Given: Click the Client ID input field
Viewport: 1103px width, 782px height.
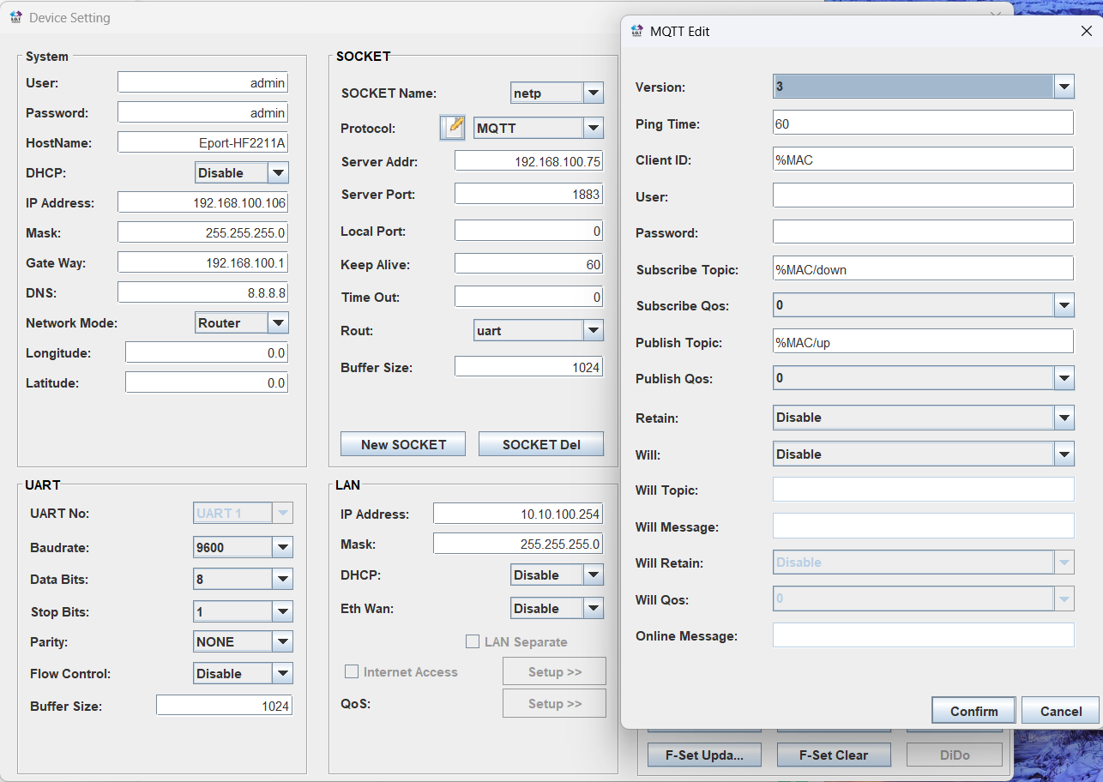Looking at the screenshot, I should pyautogui.click(x=922, y=159).
